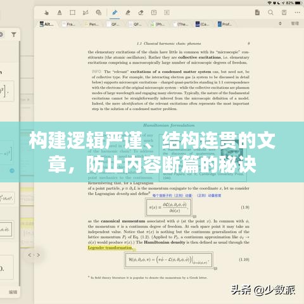Open the QF tab just before (Ph tab
304x304 pixels.
pyautogui.click(x=136, y=24)
